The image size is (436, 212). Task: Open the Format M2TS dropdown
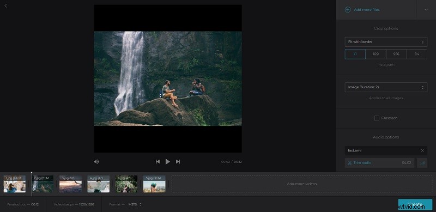pos(135,204)
